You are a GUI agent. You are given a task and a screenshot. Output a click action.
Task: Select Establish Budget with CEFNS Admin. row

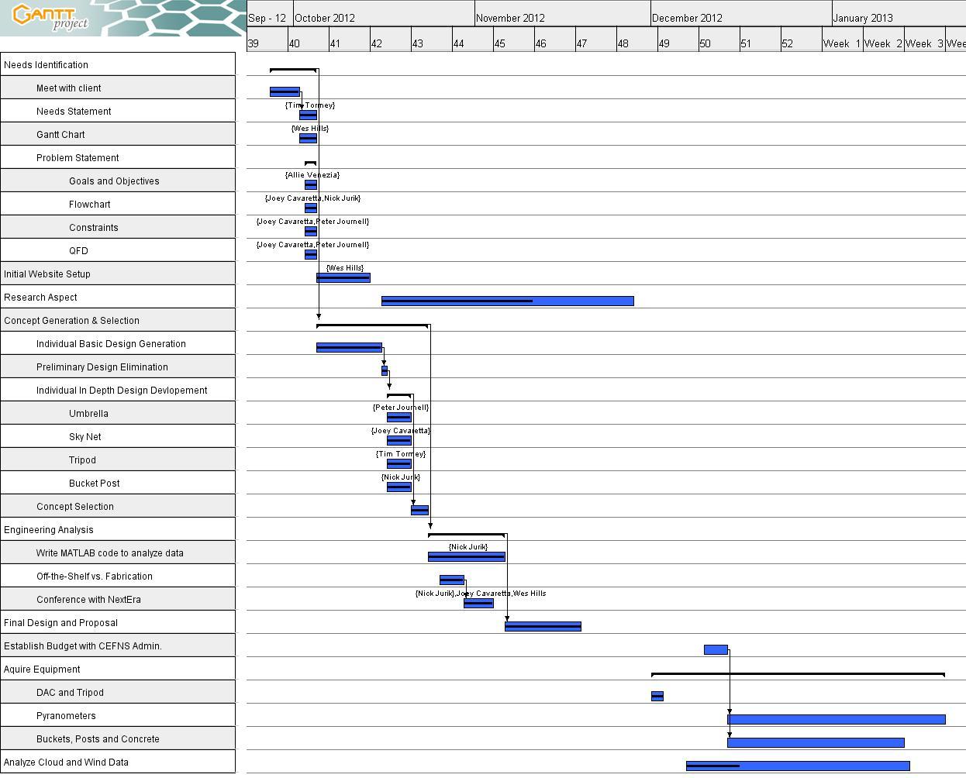118,645
